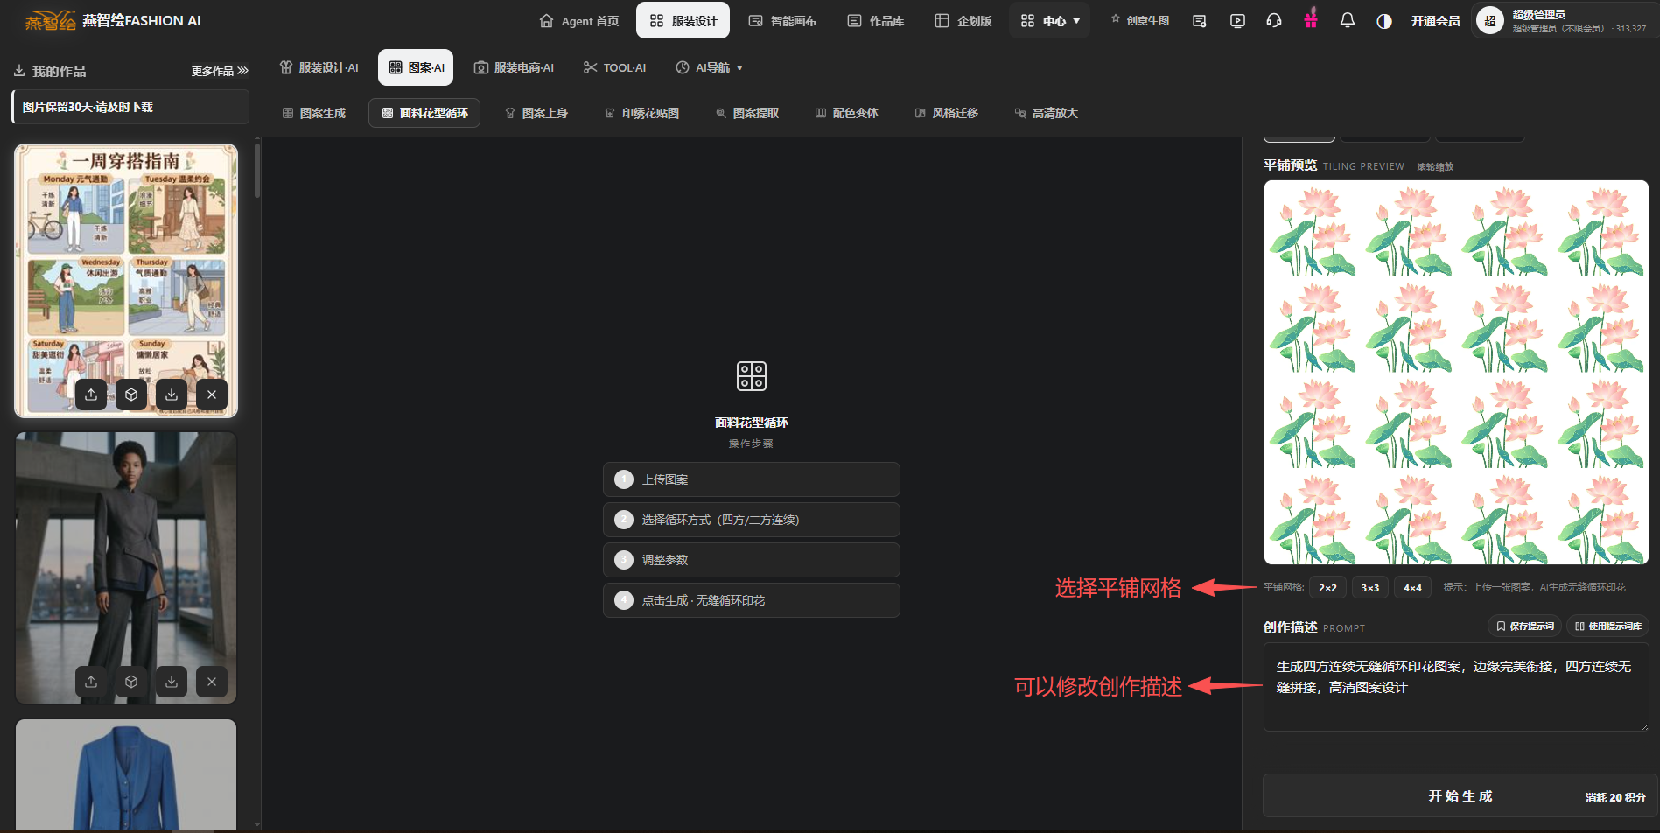1660x833 pixels.
Task: Select the 面料花型循环 sub-tab
Action: click(424, 113)
